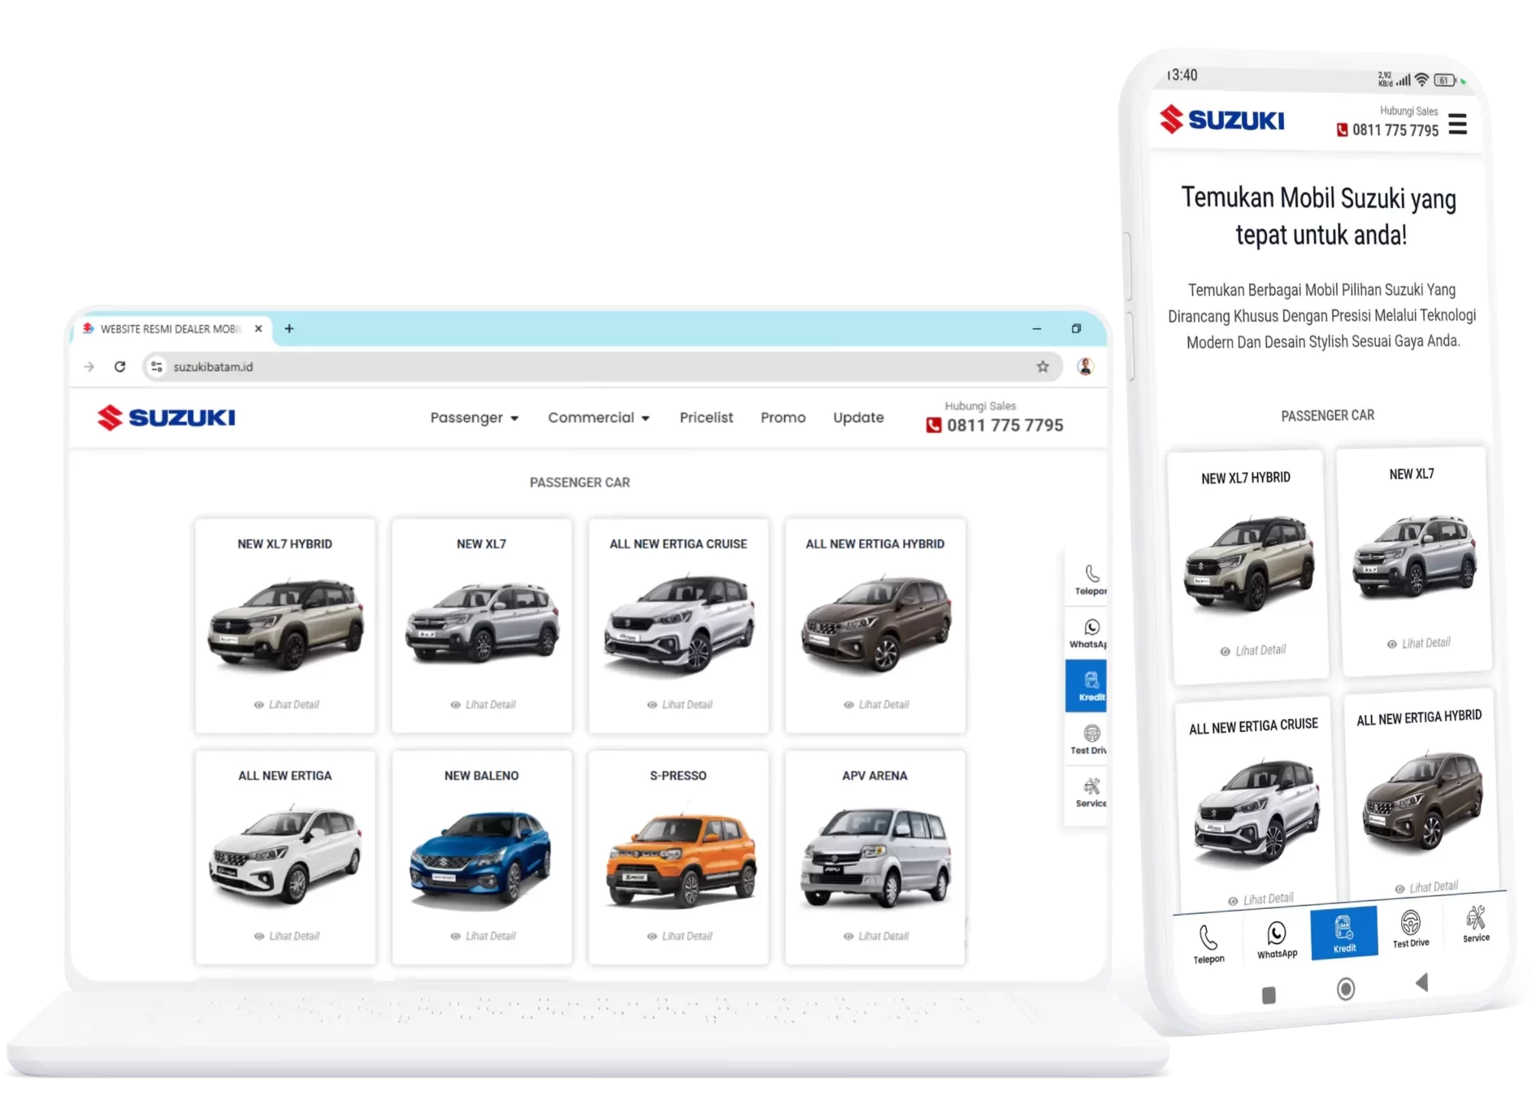Click Lihat Detail under NEW BALENO card
Viewport: 1536px width, 1113px height.
point(483,936)
